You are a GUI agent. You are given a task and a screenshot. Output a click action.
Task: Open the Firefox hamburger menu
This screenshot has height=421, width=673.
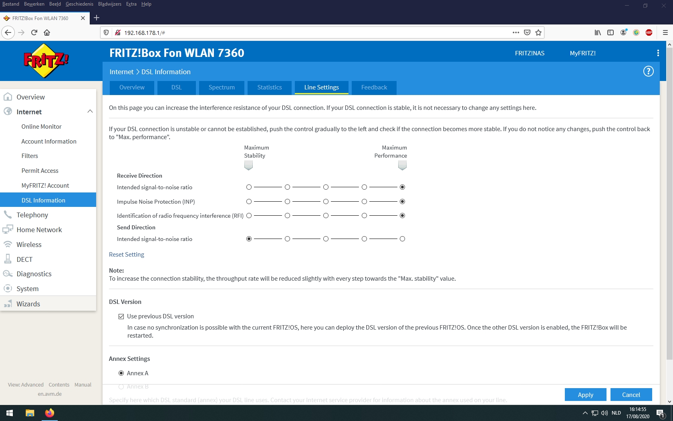click(x=665, y=32)
